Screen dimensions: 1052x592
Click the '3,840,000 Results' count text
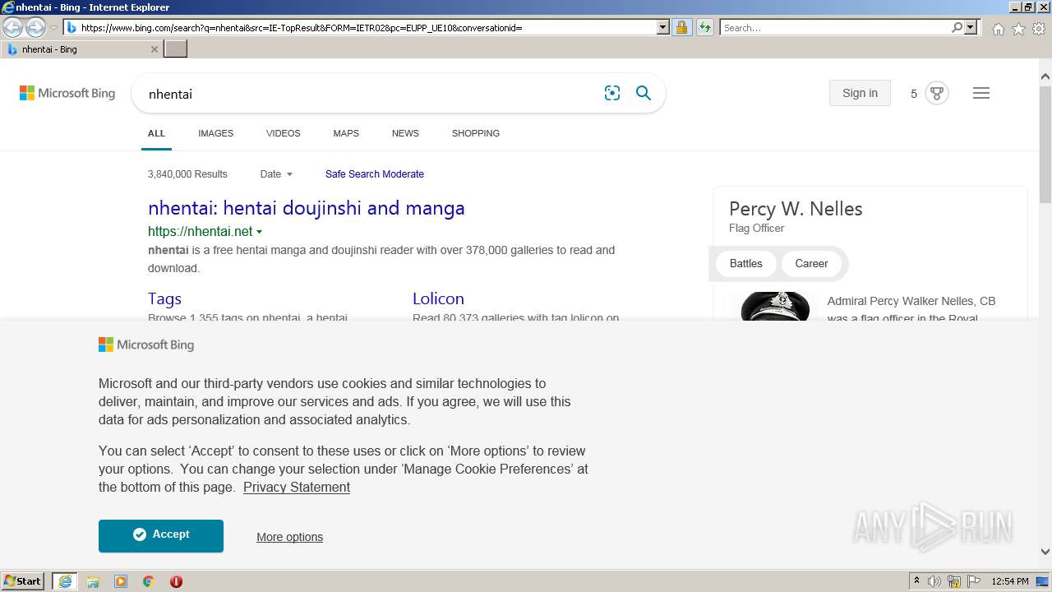(x=187, y=174)
